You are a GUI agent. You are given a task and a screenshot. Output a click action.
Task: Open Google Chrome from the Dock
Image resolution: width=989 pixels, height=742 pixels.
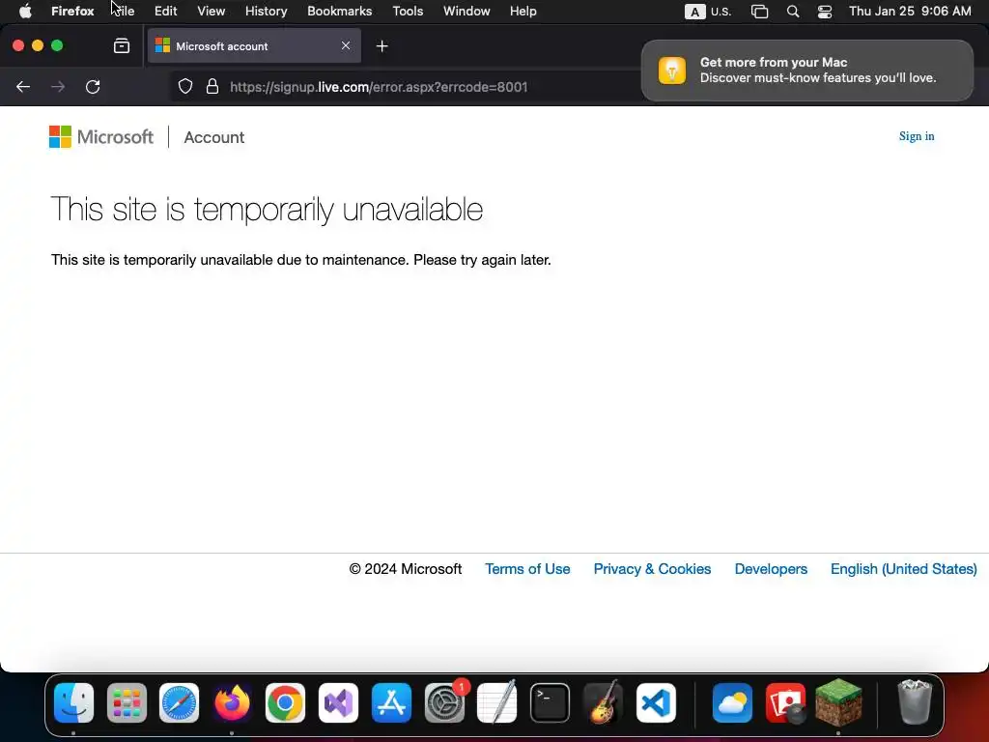coord(285,702)
